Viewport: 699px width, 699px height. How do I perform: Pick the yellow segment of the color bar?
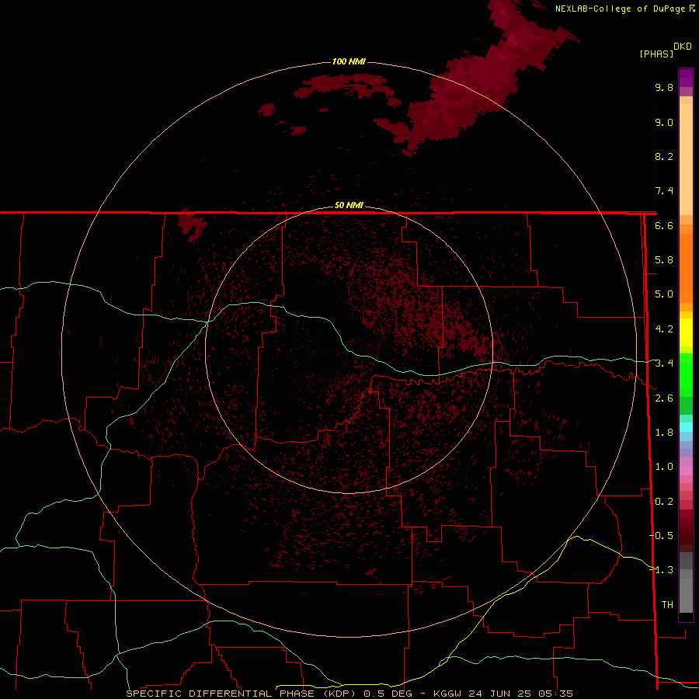[x=686, y=332]
